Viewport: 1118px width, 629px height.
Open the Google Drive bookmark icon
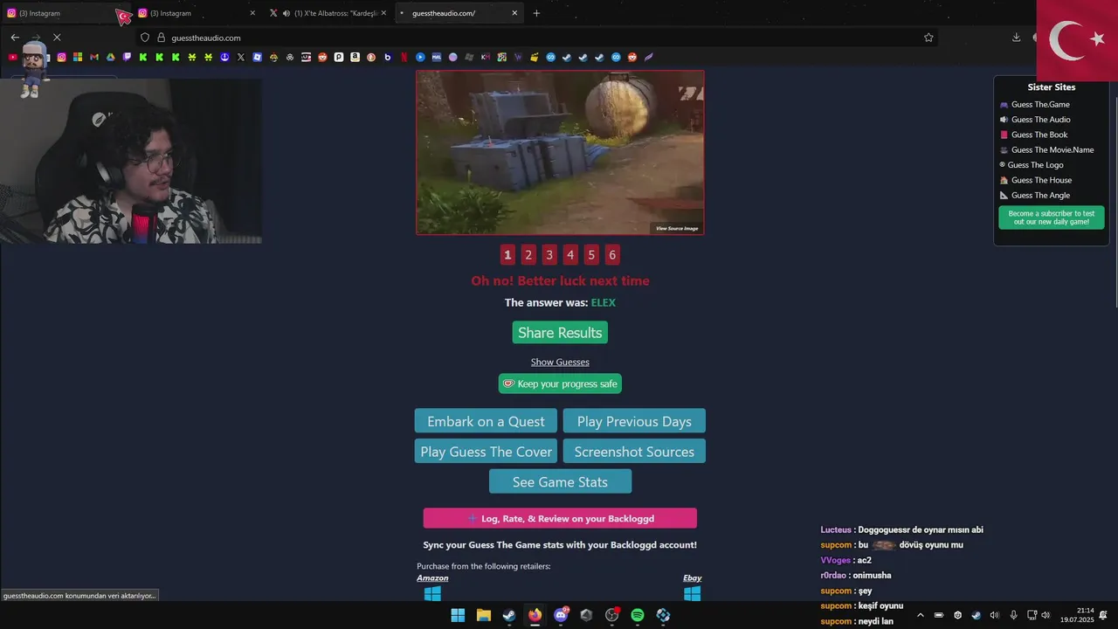[x=110, y=57]
